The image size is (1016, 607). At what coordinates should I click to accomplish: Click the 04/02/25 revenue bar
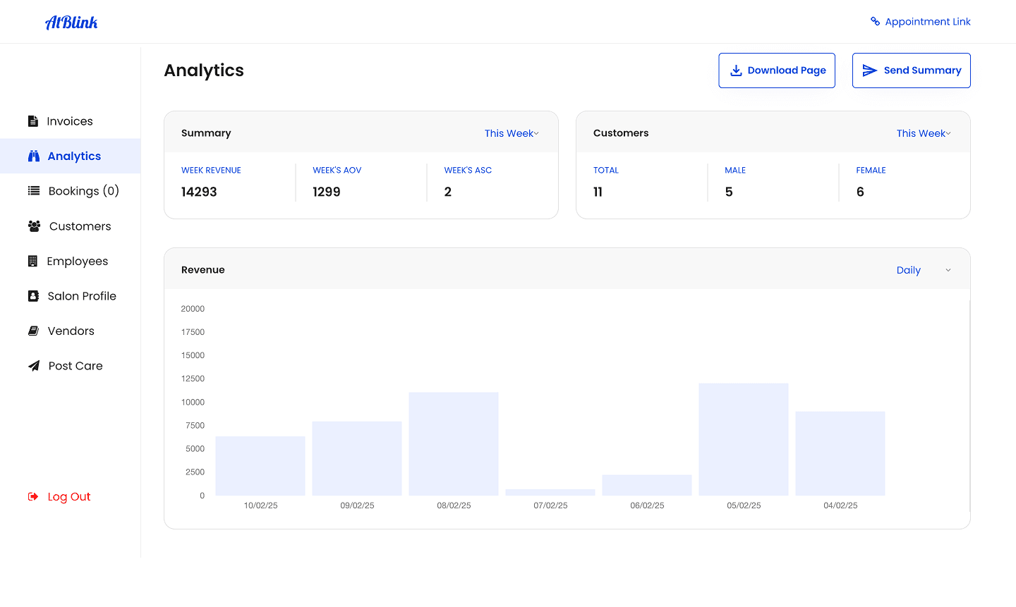840,453
